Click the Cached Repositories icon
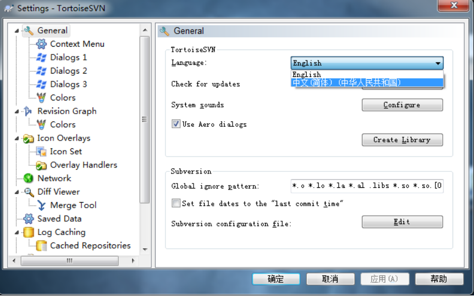 (41, 245)
